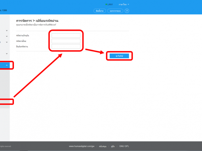Open the help question mark icon

[127, 11]
